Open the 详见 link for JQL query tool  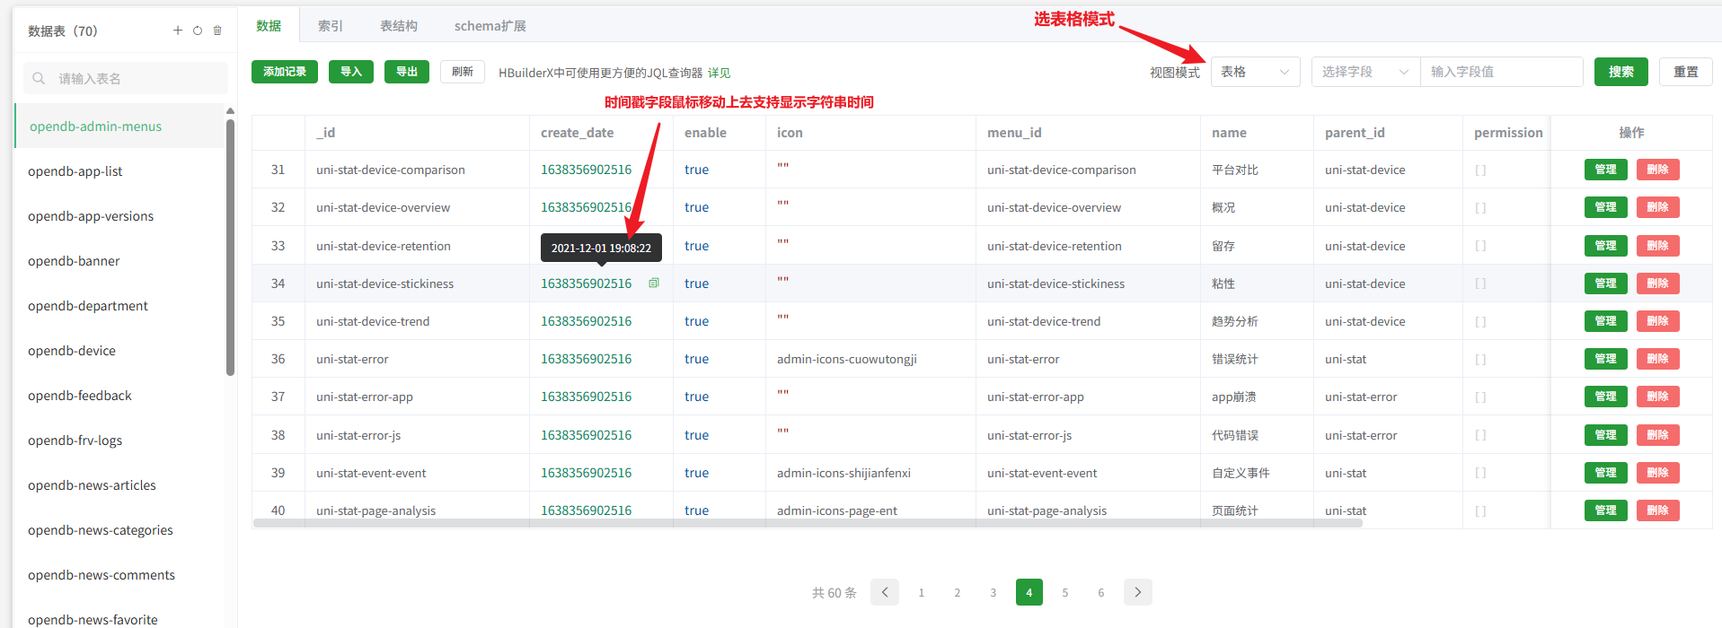click(719, 73)
